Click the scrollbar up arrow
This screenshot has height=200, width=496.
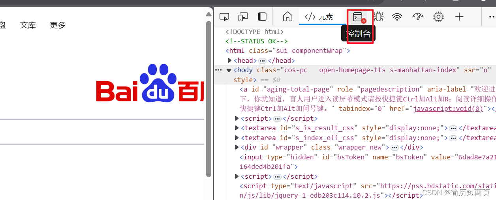point(209,15)
